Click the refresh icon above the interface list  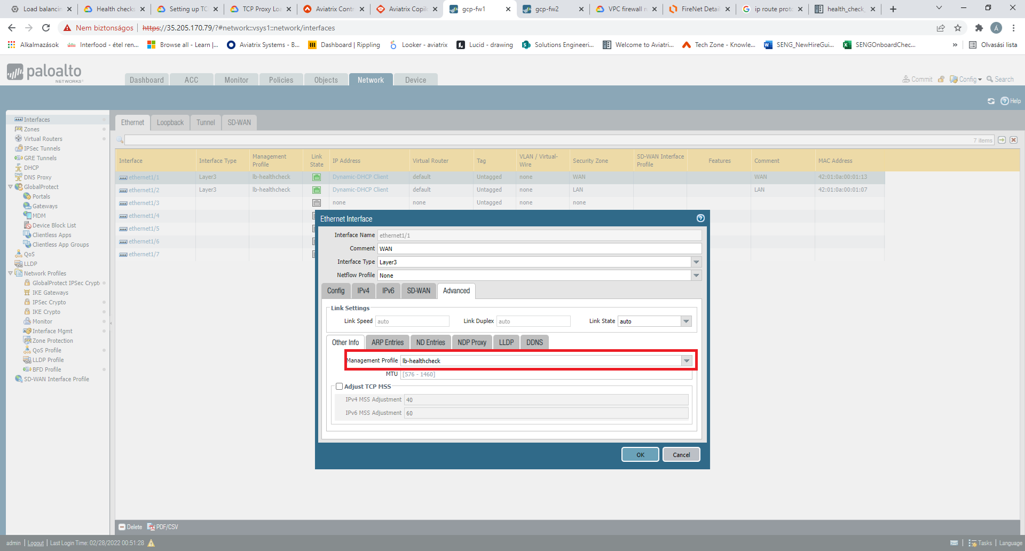pyautogui.click(x=991, y=100)
